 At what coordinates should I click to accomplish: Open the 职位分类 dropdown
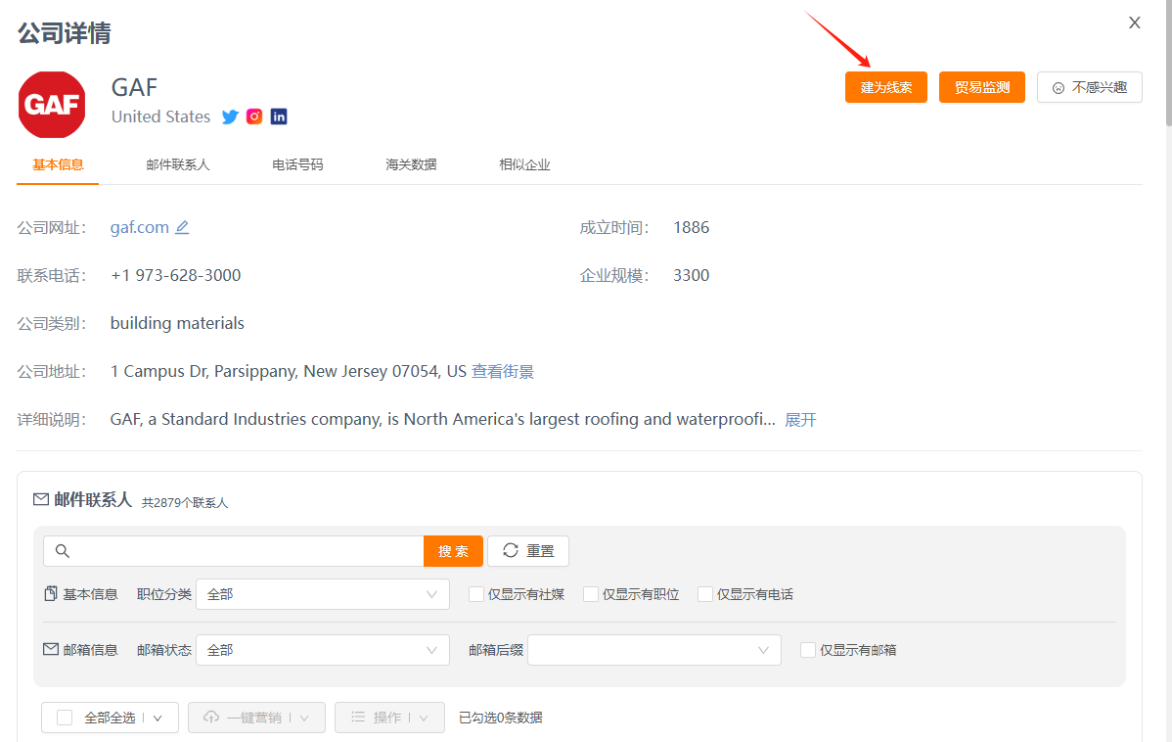pos(323,594)
